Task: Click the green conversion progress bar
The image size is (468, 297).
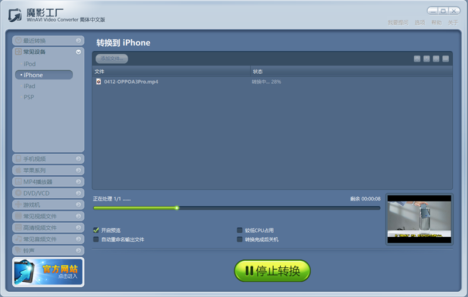Action: coord(236,208)
